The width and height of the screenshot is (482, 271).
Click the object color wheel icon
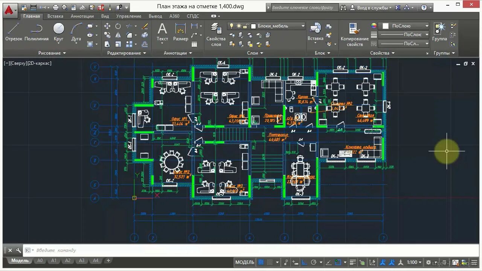point(374,26)
